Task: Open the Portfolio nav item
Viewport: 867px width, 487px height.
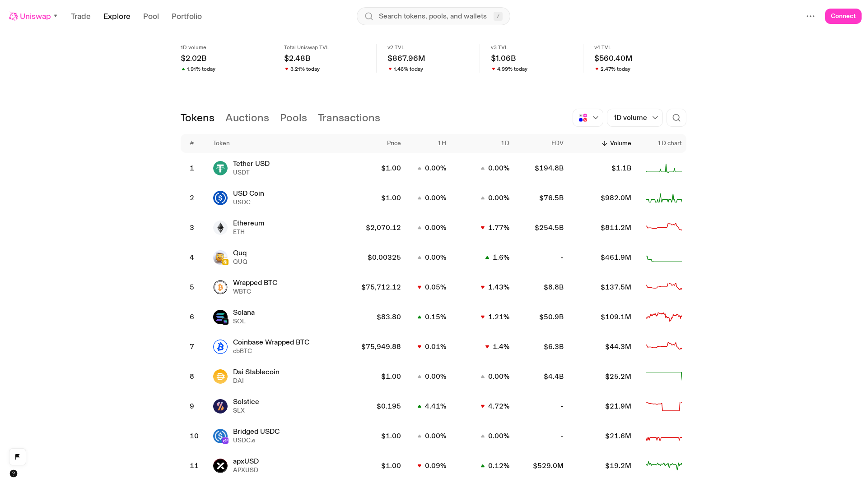Action: coord(186,16)
